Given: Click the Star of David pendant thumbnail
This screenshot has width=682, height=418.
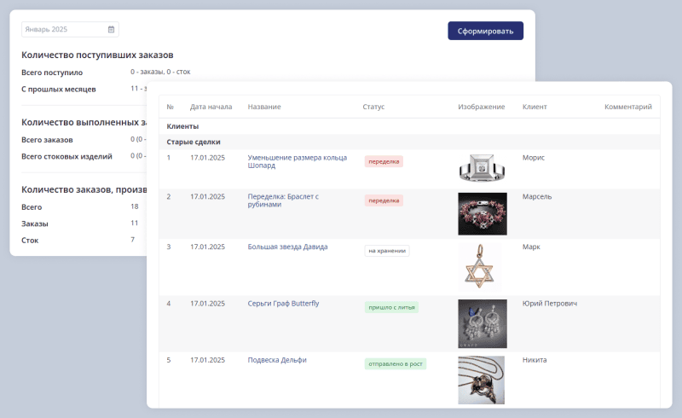Looking at the screenshot, I should (482, 266).
